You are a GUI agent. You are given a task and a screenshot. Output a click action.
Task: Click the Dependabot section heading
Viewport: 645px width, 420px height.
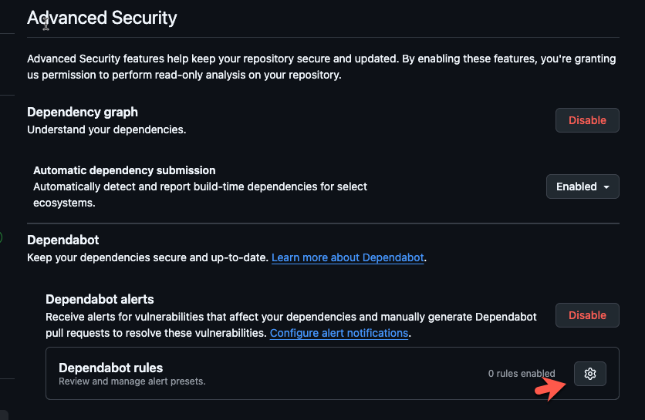pyautogui.click(x=63, y=240)
